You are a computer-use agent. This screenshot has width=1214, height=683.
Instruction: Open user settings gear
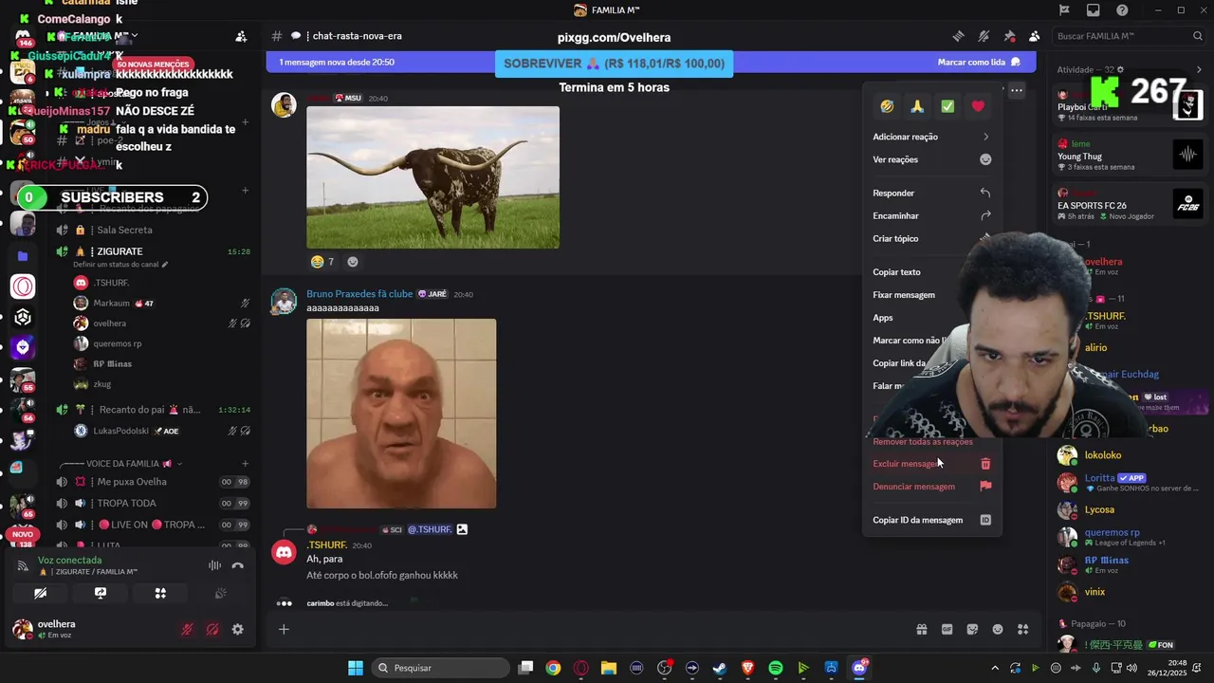(237, 629)
